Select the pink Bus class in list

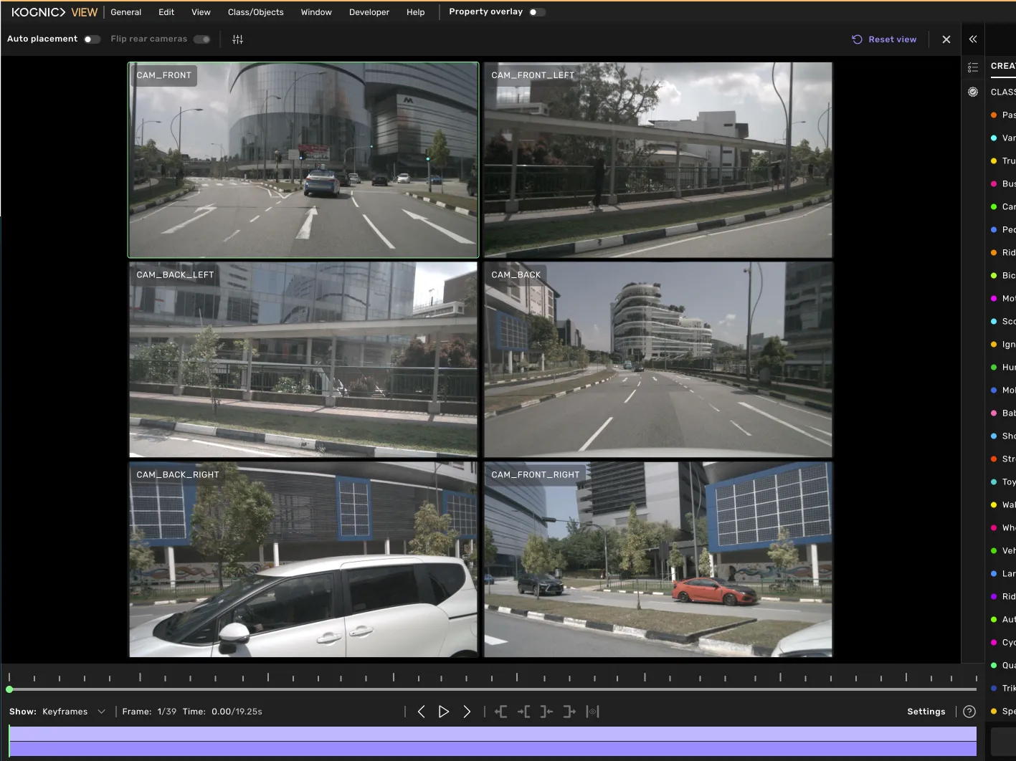coord(1003,184)
